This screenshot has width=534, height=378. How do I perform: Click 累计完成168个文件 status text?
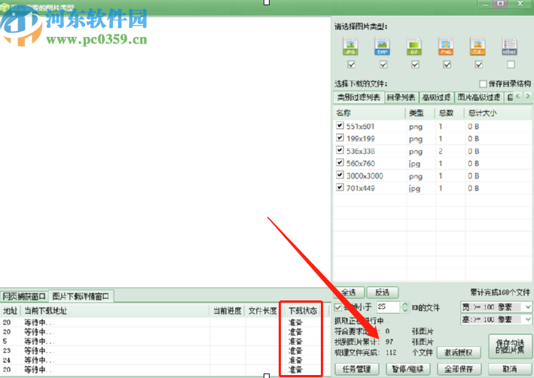(500, 292)
